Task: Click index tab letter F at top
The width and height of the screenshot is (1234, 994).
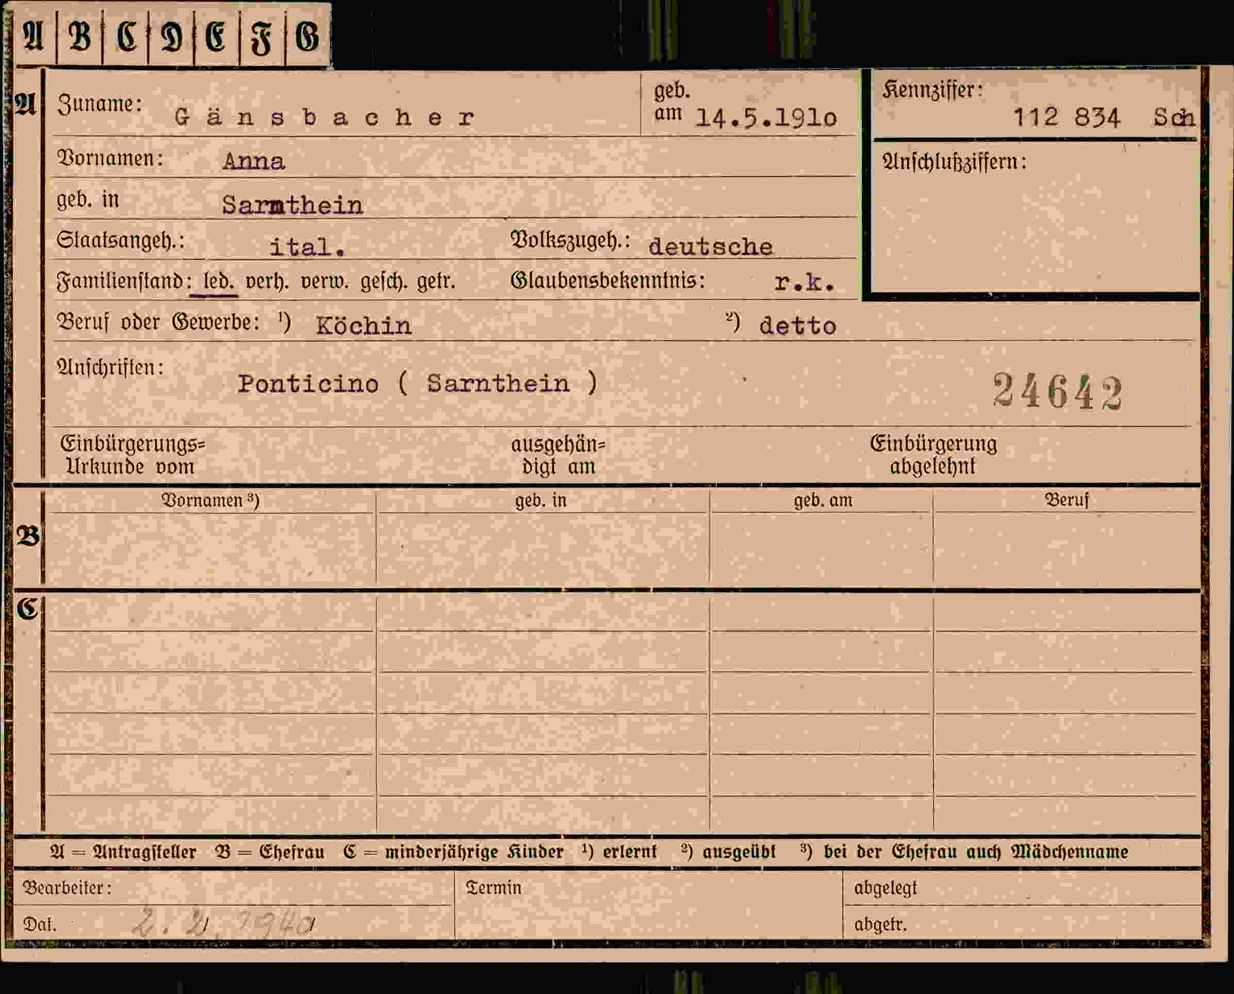Action: point(261,38)
